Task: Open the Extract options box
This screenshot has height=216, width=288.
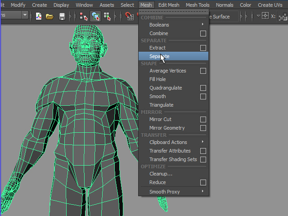Action: point(203,48)
